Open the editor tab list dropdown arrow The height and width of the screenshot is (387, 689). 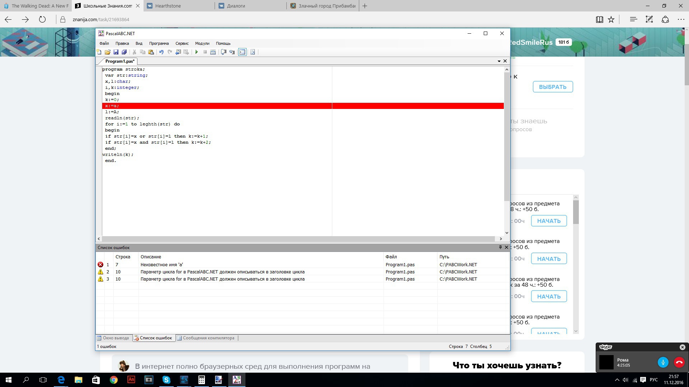(499, 61)
